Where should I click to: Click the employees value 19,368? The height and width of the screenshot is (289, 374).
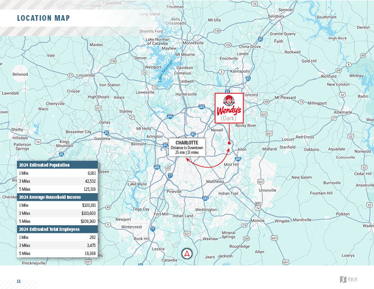point(90,253)
